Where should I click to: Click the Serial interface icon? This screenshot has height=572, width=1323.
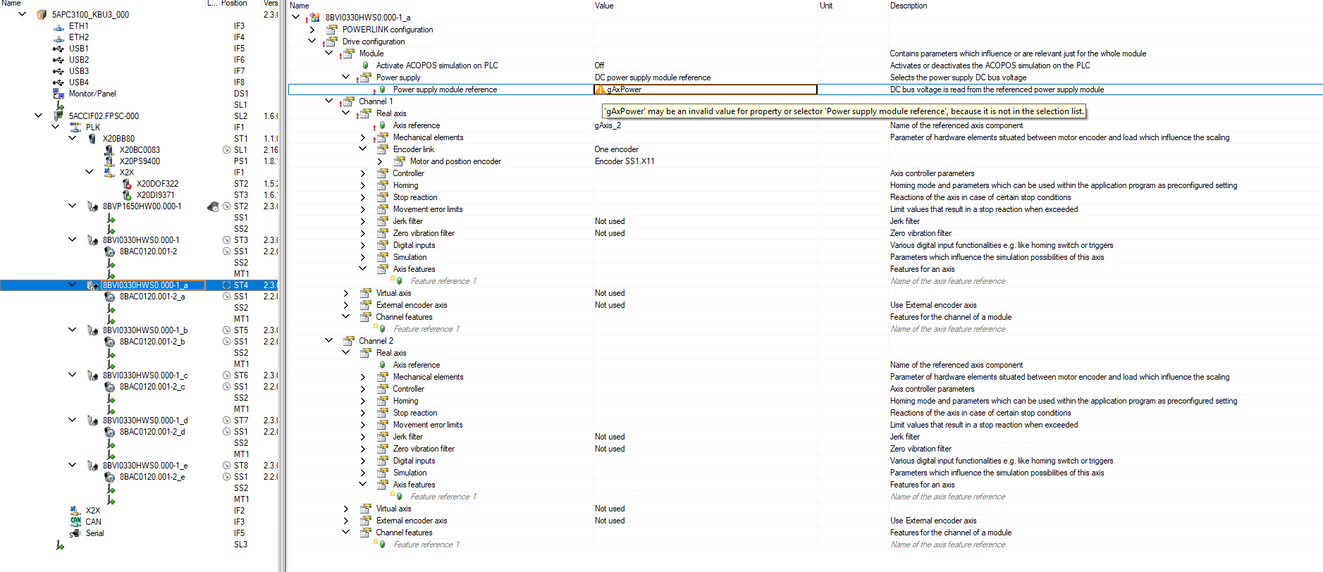coord(75,533)
